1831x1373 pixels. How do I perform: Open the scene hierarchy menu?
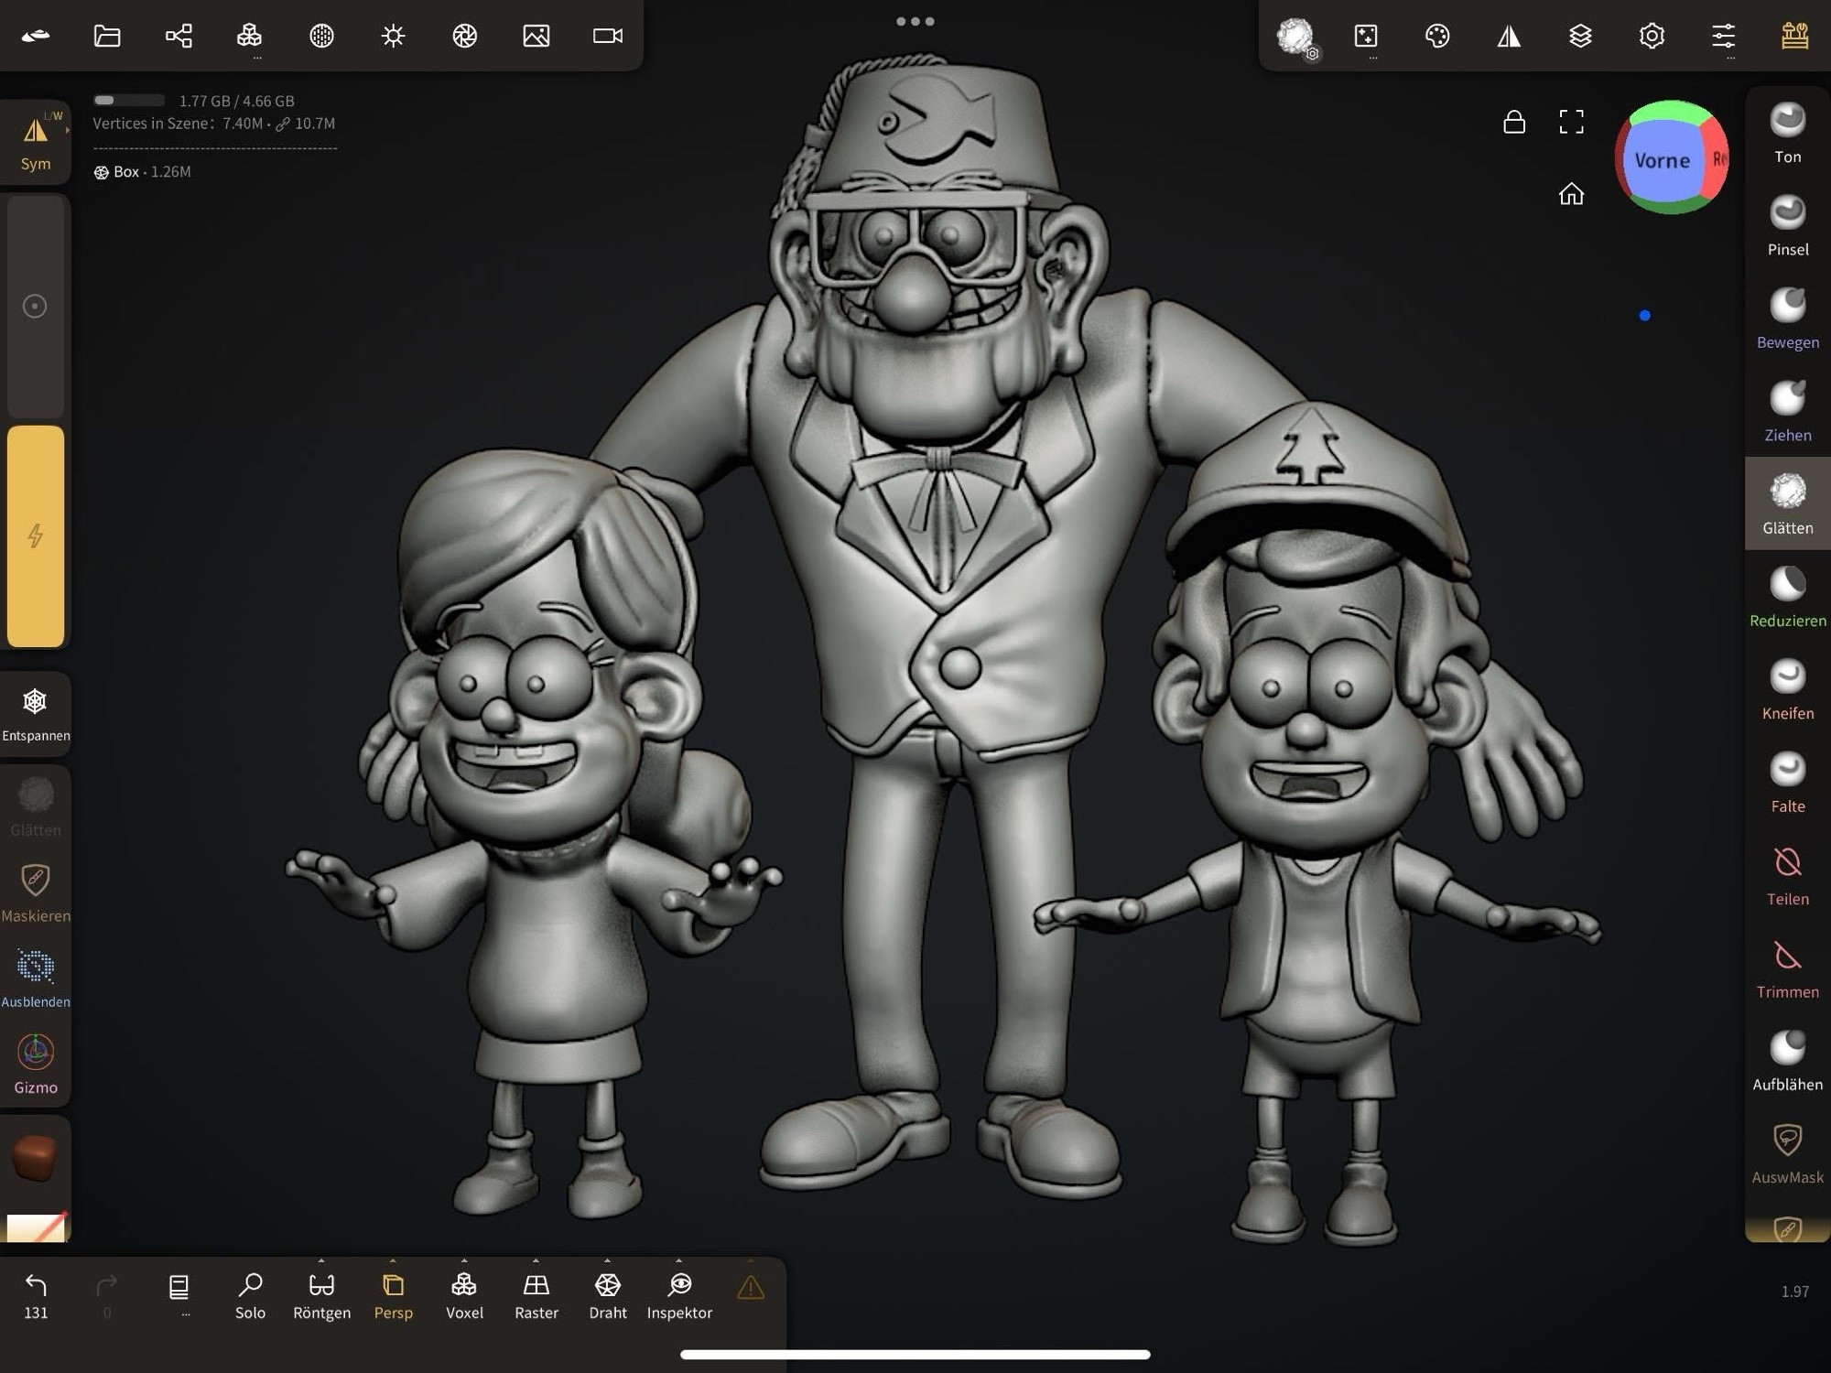pyautogui.click(x=179, y=36)
